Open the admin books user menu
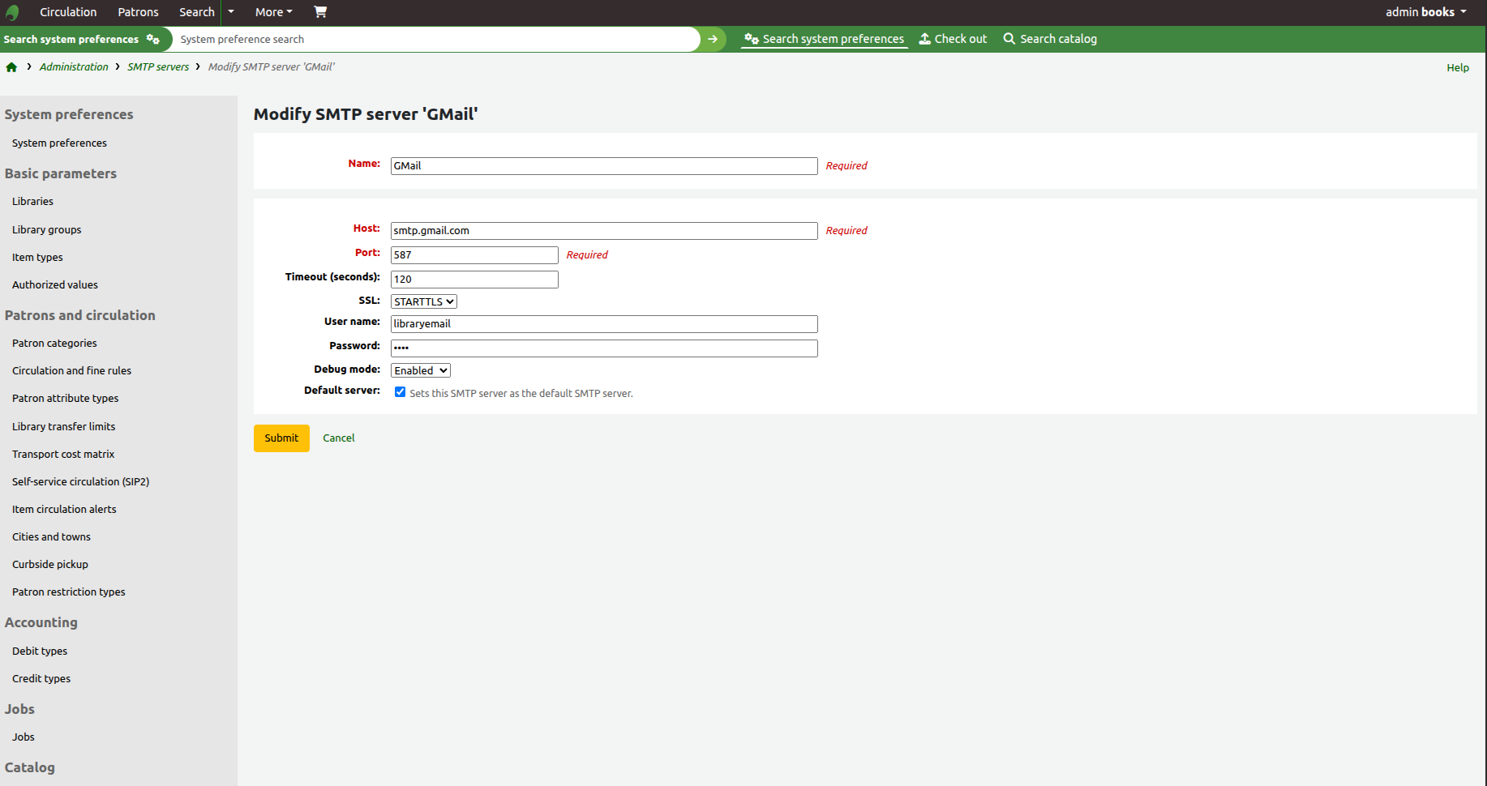Image resolution: width=1487 pixels, height=786 pixels. pos(1425,12)
